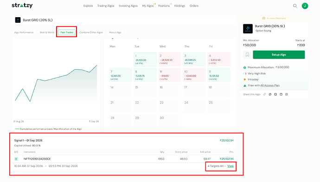
Task: Select calendar day 3 with 46,088.25
Action: [194, 59]
